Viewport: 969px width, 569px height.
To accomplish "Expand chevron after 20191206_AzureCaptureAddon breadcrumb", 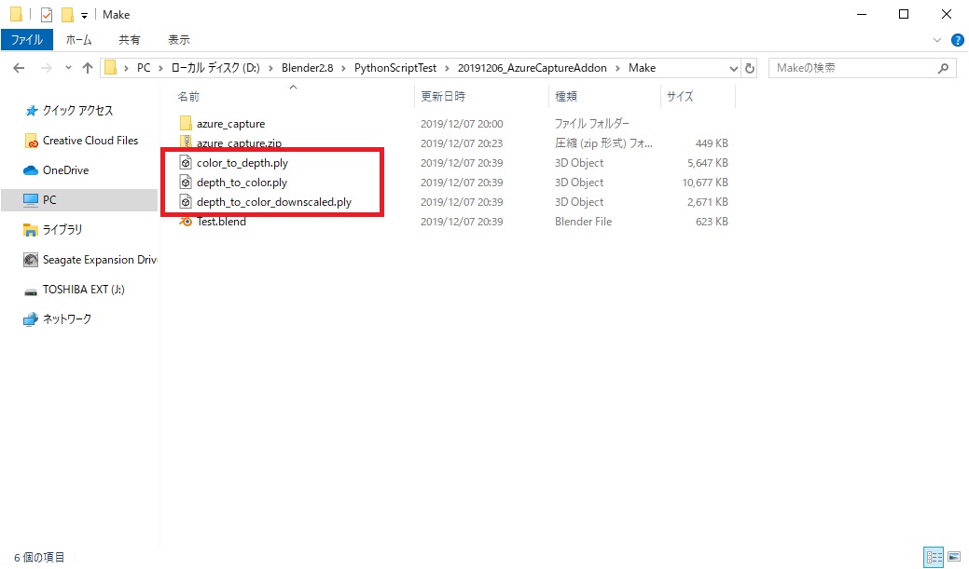I will (x=617, y=68).
